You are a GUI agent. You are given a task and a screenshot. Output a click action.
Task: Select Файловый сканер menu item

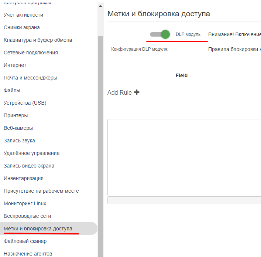[x=25, y=241]
